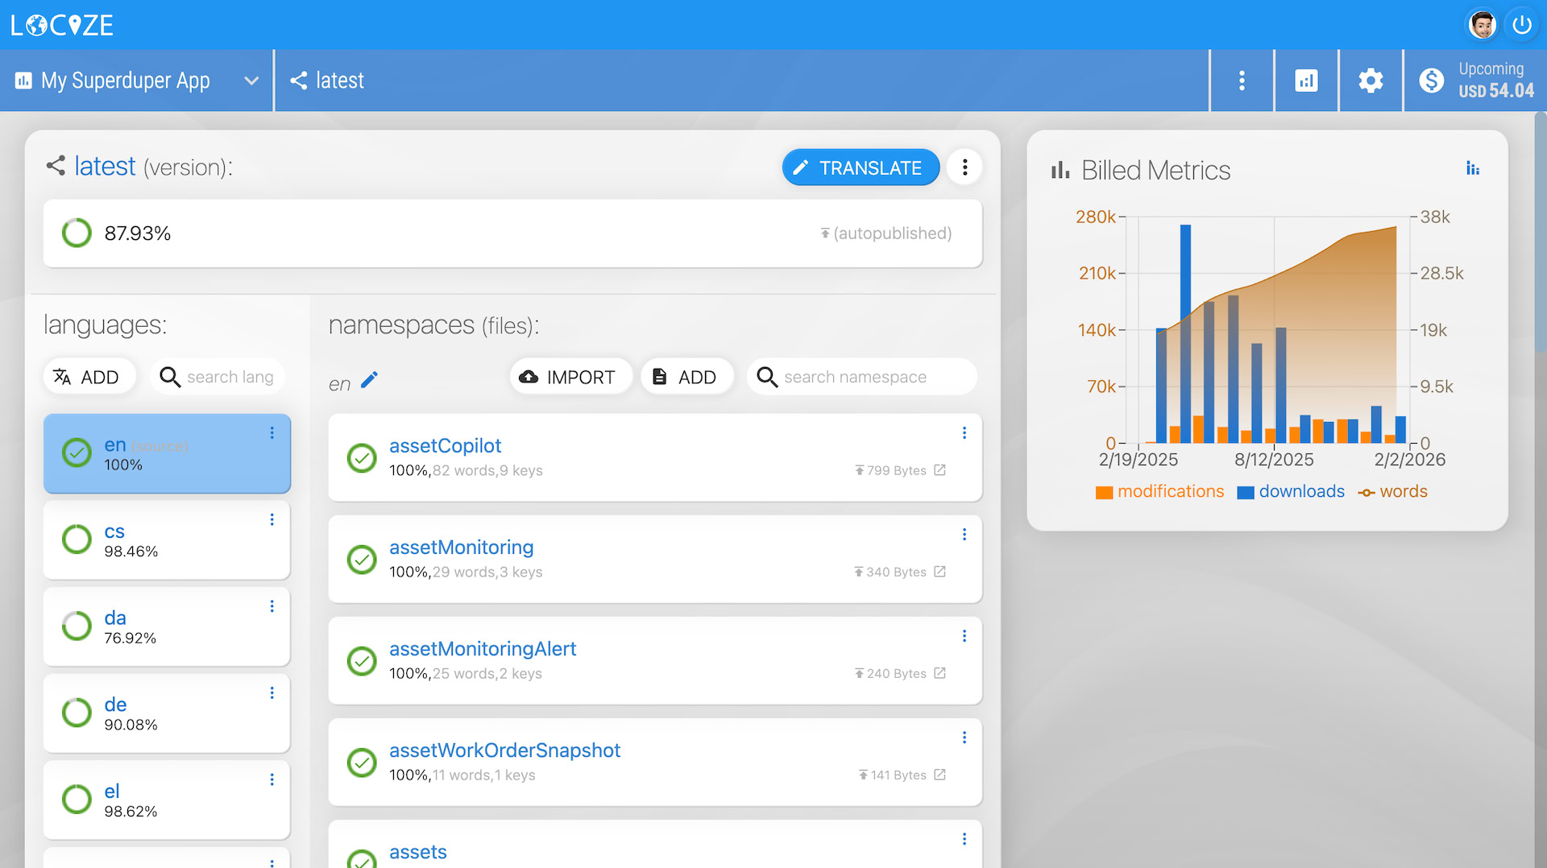Open project settings gear icon
Screen dimensions: 1547x868
(x=1371, y=81)
